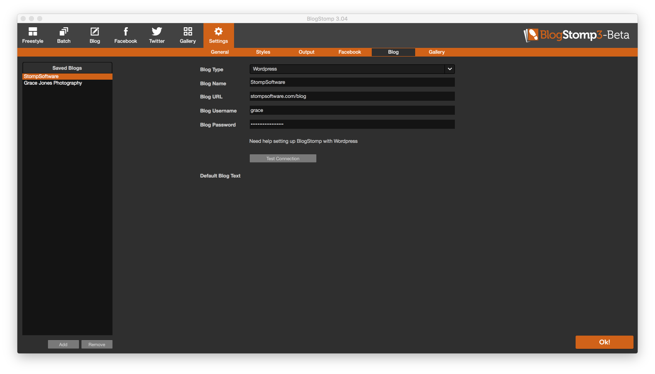655x374 pixels.
Task: Select StompSoftware in Saved Blogs
Action: pyautogui.click(x=67, y=76)
